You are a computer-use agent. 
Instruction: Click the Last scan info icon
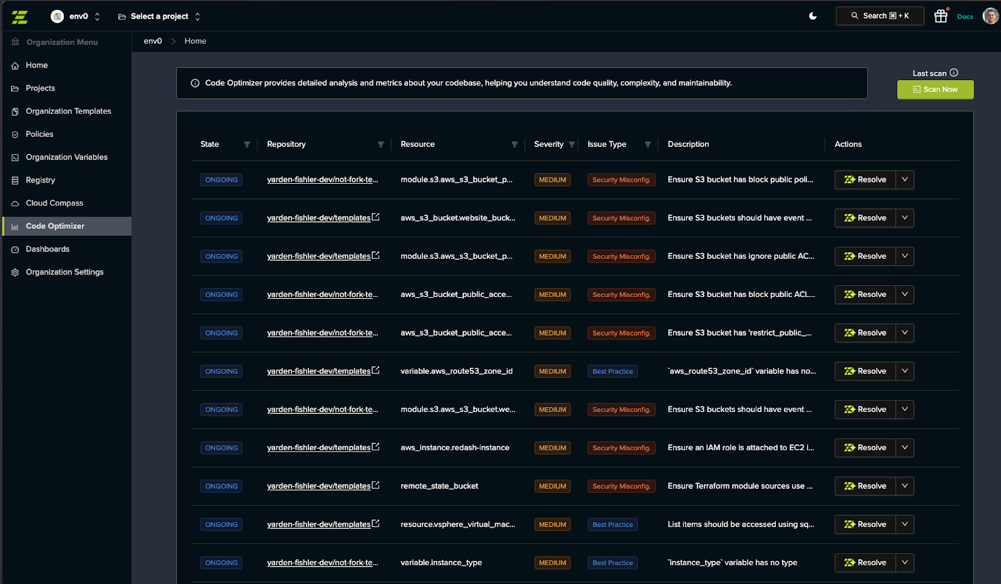point(953,73)
